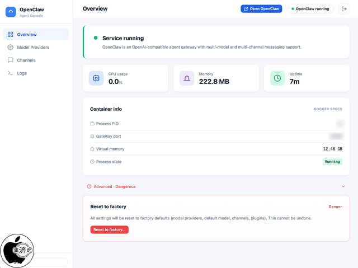Click the Advanced · Dangerous header label
The height and width of the screenshot is (268, 358).
115,186
